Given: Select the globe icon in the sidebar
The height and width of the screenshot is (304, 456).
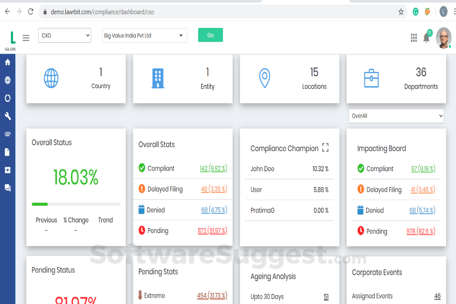Looking at the screenshot, I should coord(7,80).
